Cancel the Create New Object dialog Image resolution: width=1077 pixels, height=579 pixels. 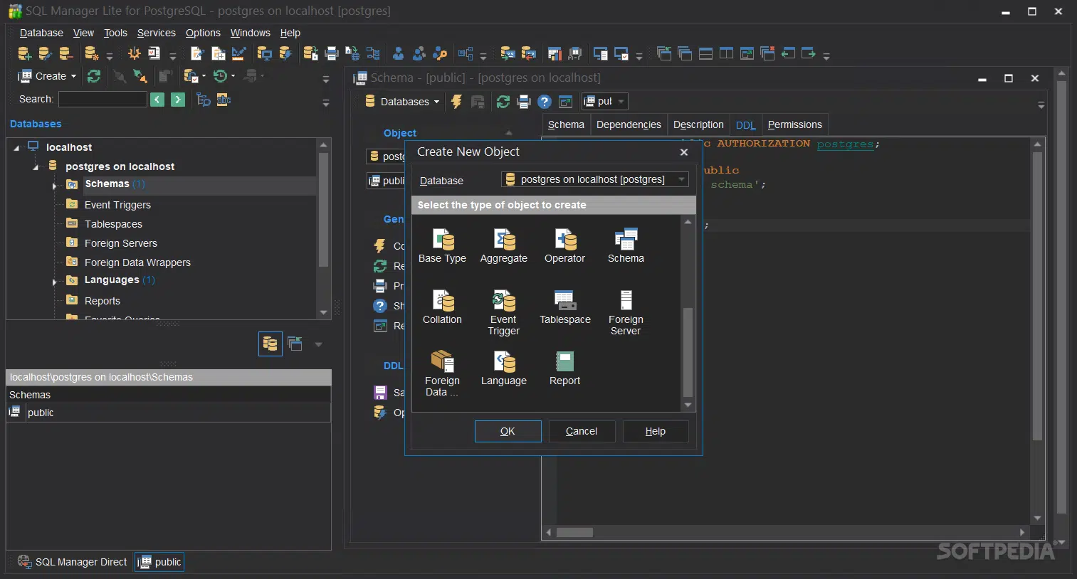582,431
